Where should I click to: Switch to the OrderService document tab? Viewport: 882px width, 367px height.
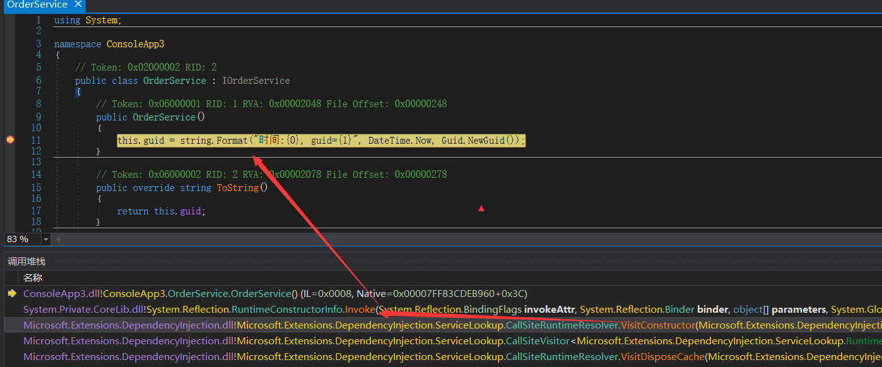(37, 4)
